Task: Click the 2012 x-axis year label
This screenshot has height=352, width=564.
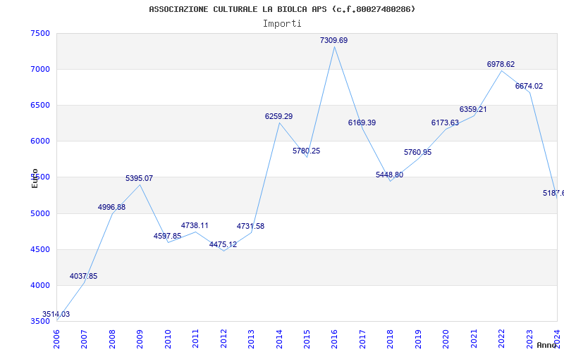Action: (x=223, y=339)
